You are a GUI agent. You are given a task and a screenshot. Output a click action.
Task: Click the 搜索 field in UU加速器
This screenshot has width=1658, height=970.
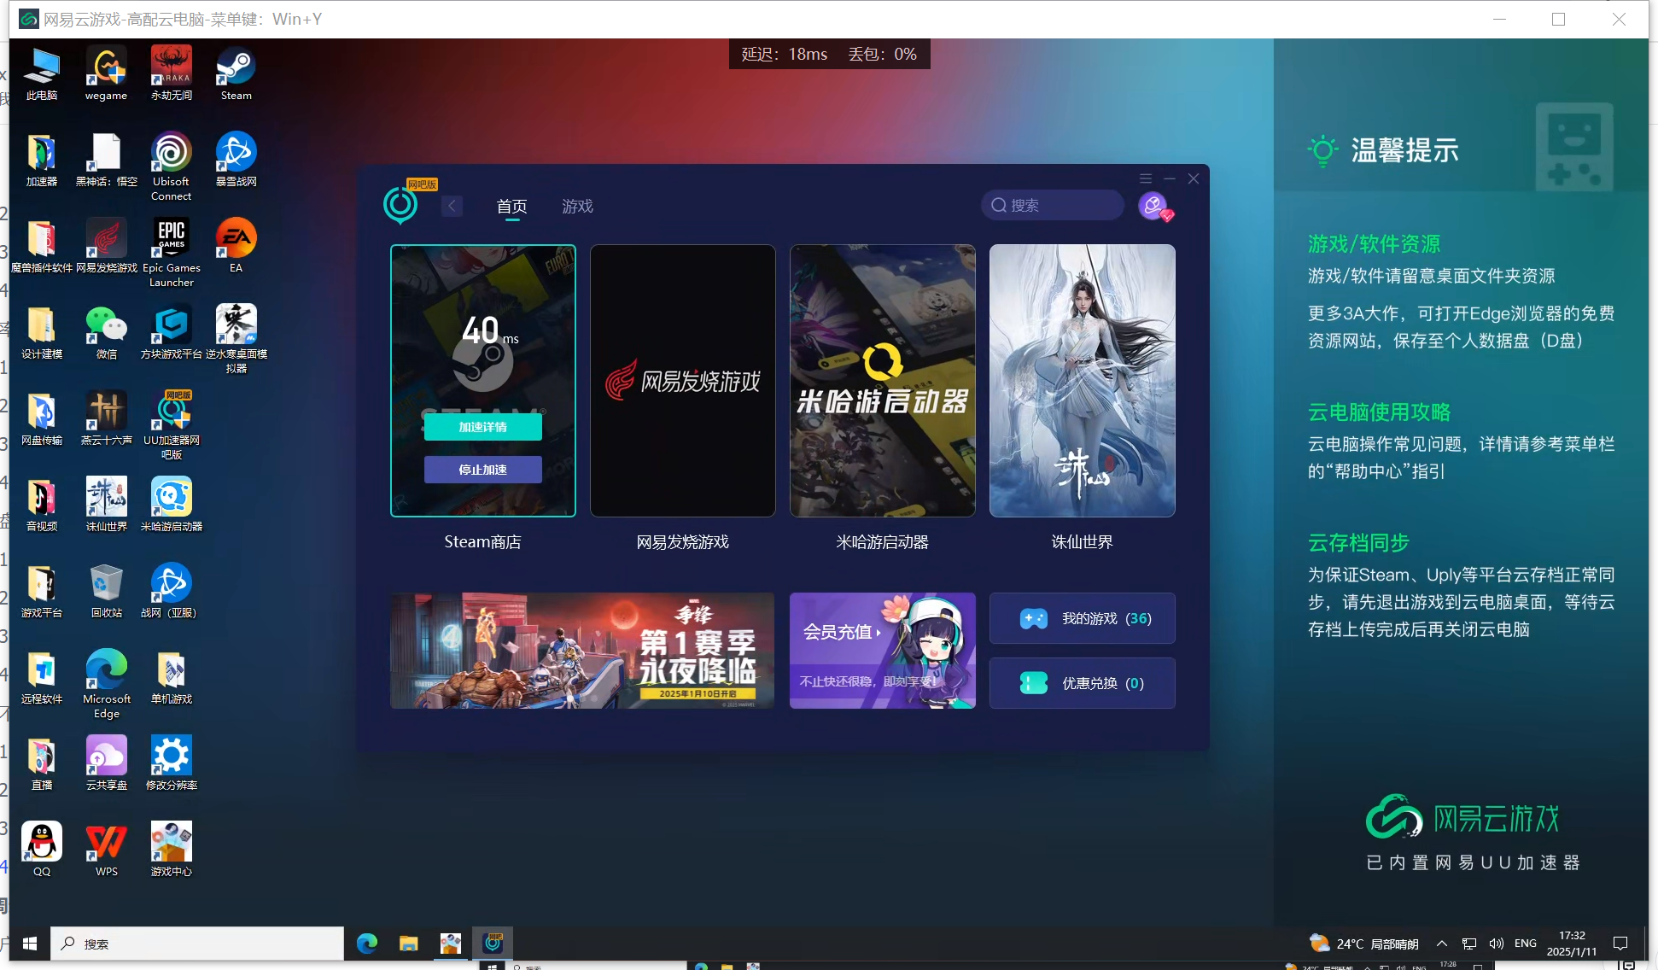click(x=1052, y=205)
